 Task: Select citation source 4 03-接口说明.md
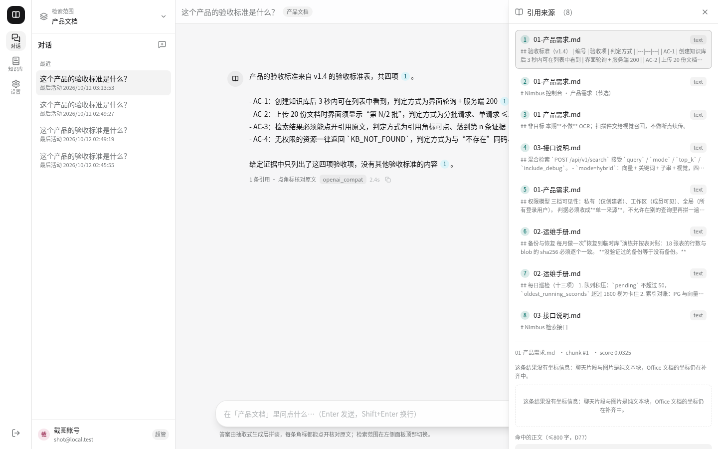[613, 158]
